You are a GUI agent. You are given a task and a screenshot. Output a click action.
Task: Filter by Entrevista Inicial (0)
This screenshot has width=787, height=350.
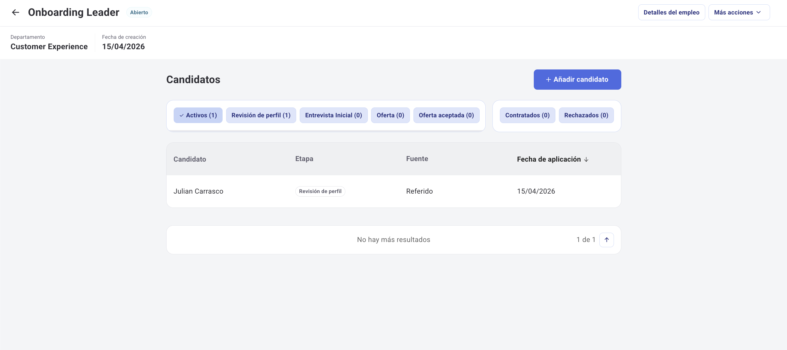tap(333, 115)
